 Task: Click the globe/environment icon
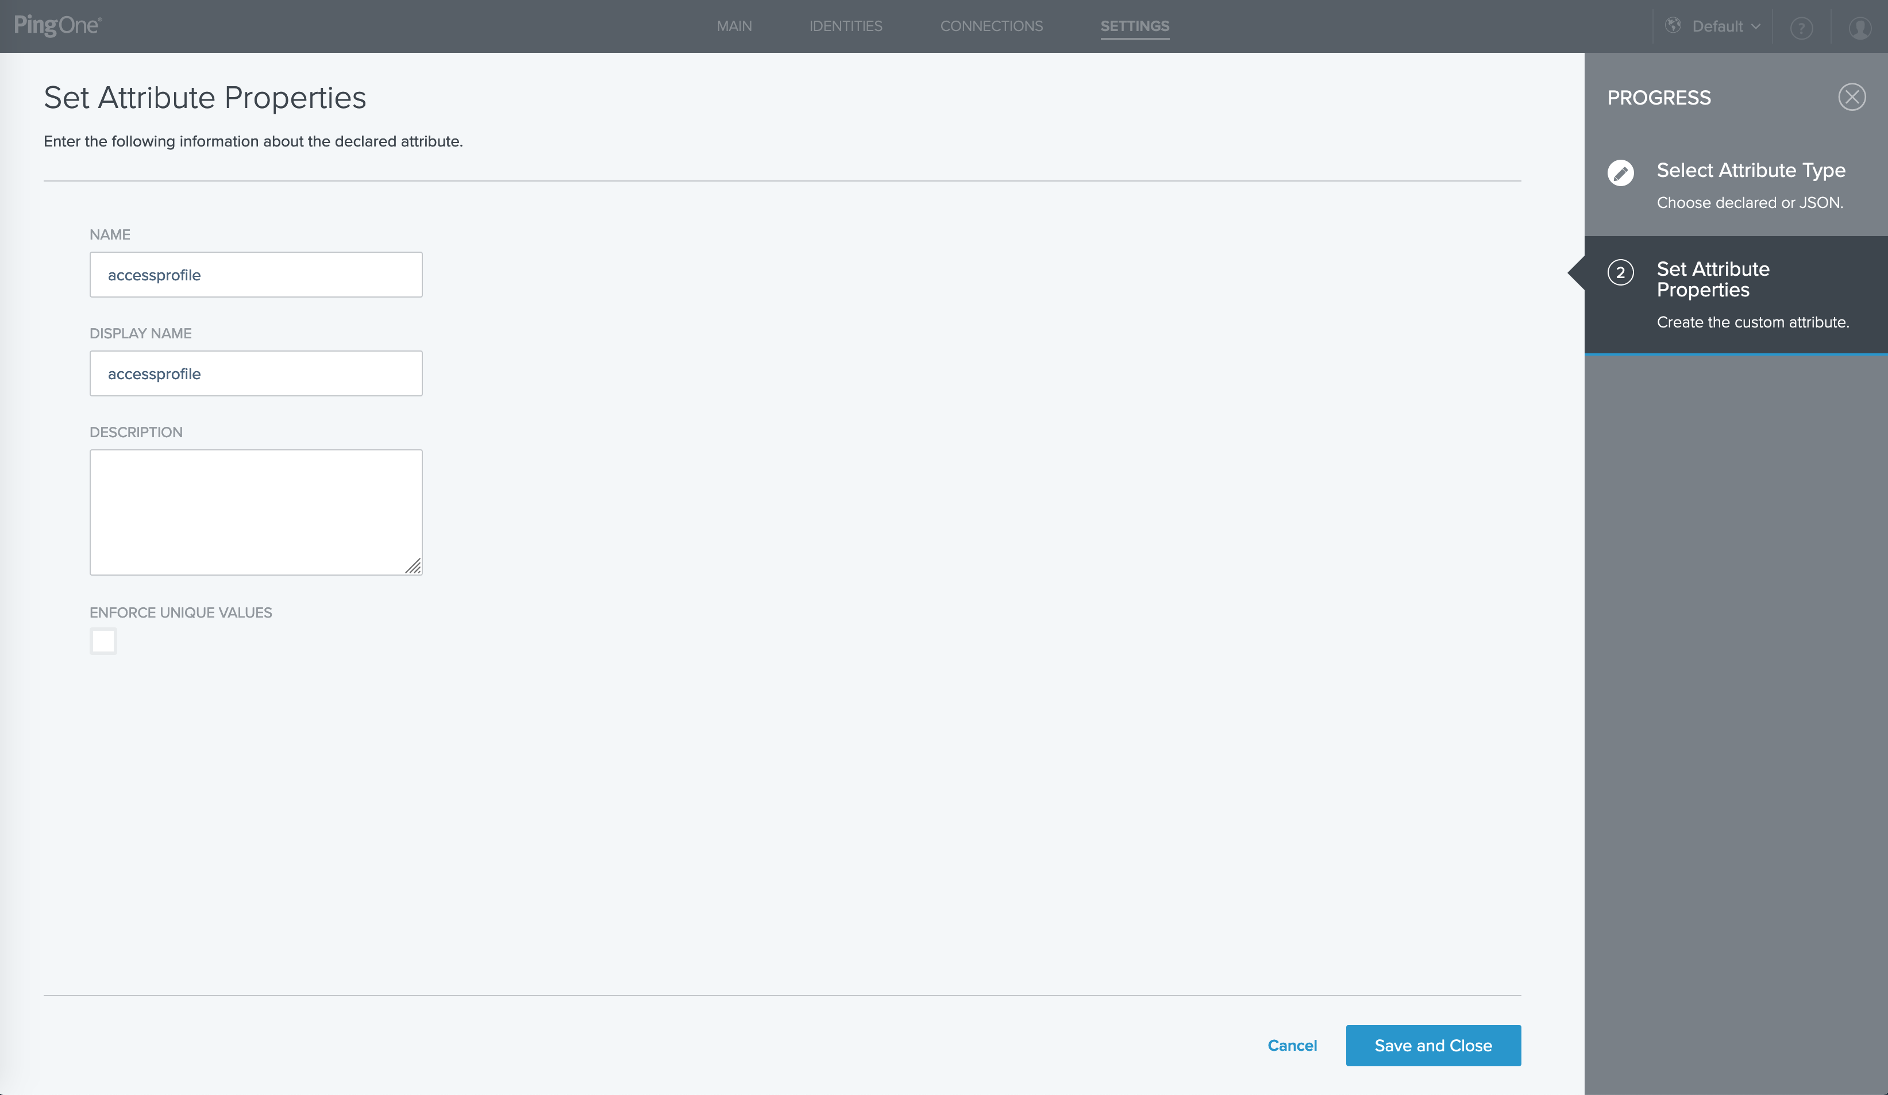(1674, 26)
